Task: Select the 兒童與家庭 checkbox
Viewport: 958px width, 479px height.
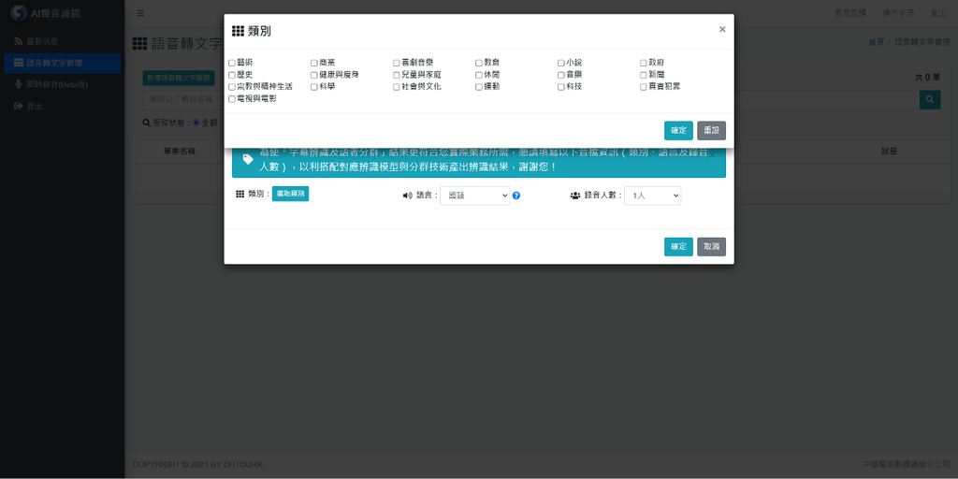Action: coord(397,75)
